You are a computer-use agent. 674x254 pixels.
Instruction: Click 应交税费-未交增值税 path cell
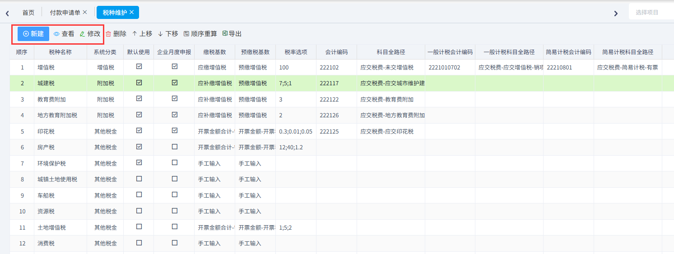(391, 67)
